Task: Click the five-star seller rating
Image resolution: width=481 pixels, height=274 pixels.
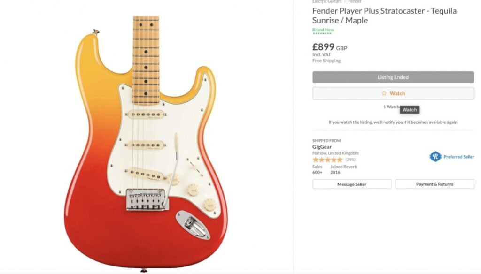Action: coord(327,160)
